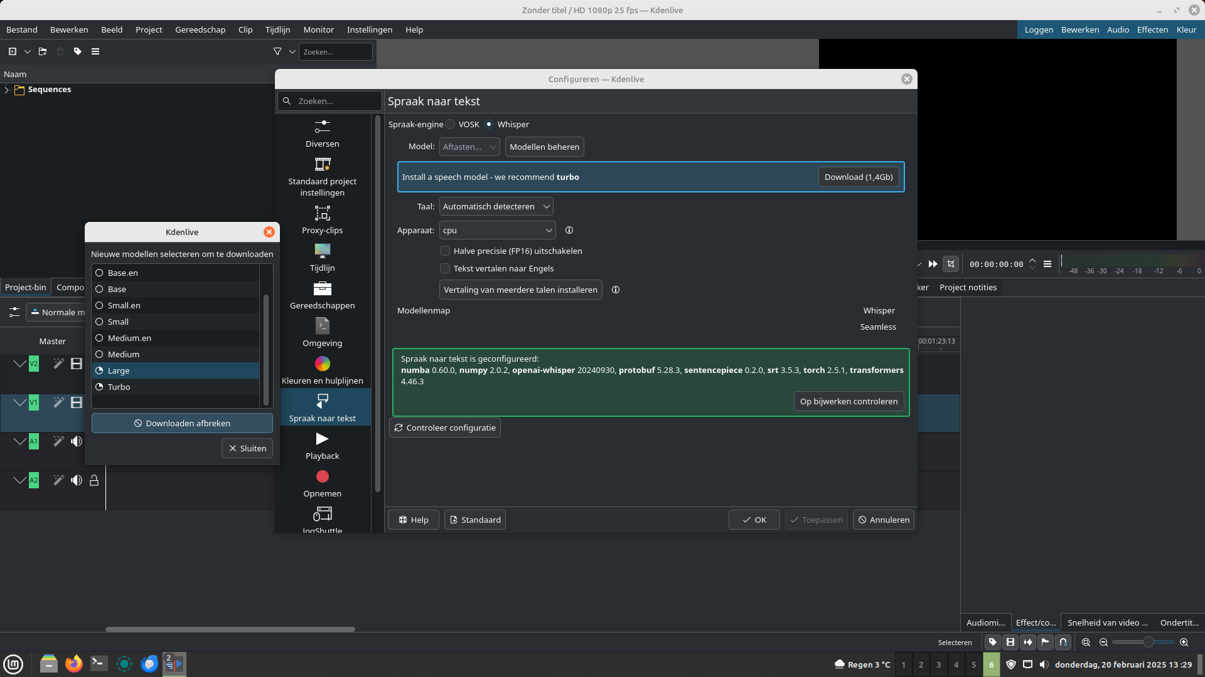Open the Proxy-clips settings category

pos(322,220)
